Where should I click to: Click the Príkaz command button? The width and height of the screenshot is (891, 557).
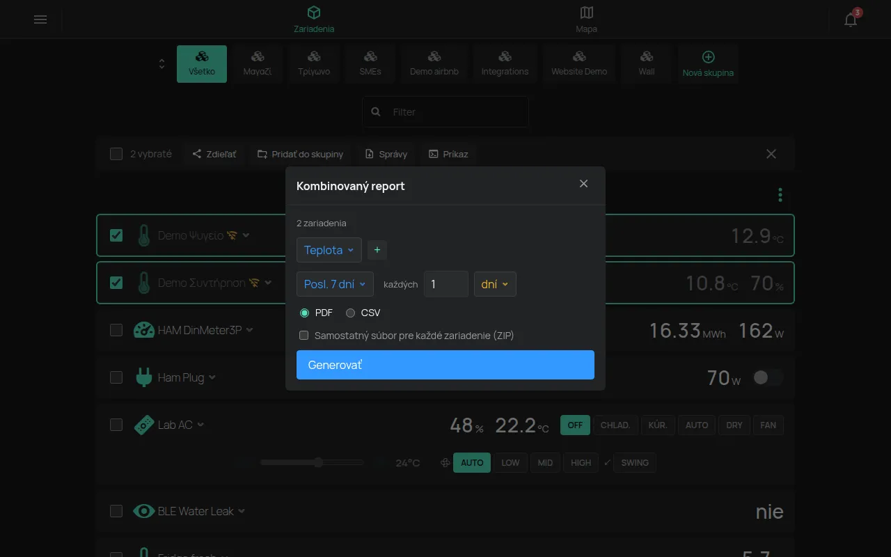(448, 154)
